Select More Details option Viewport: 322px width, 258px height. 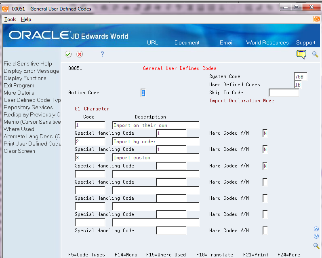tap(19, 93)
